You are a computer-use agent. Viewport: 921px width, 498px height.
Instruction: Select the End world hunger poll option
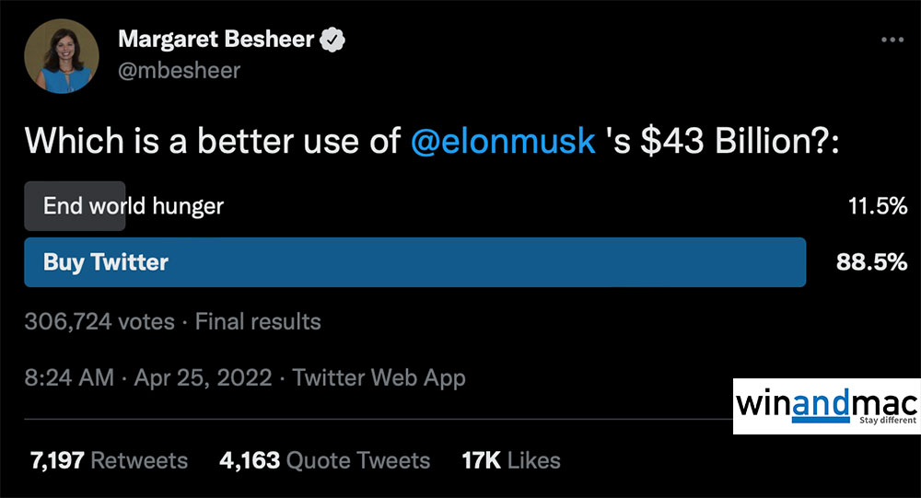(x=134, y=205)
